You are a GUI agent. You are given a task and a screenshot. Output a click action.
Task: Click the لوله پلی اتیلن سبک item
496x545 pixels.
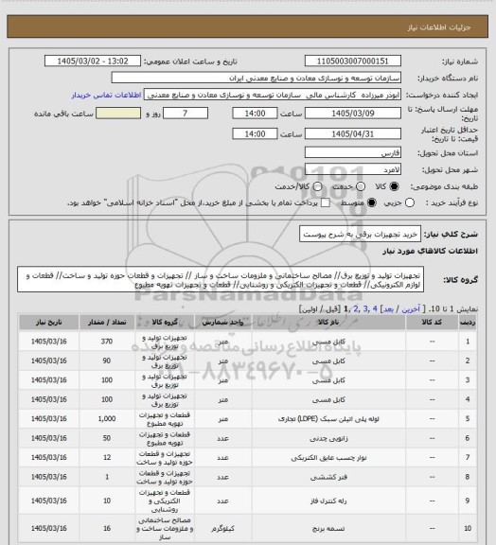(x=328, y=419)
